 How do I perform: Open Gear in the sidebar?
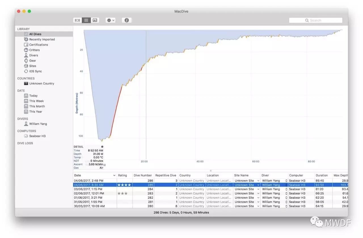tap(33, 61)
